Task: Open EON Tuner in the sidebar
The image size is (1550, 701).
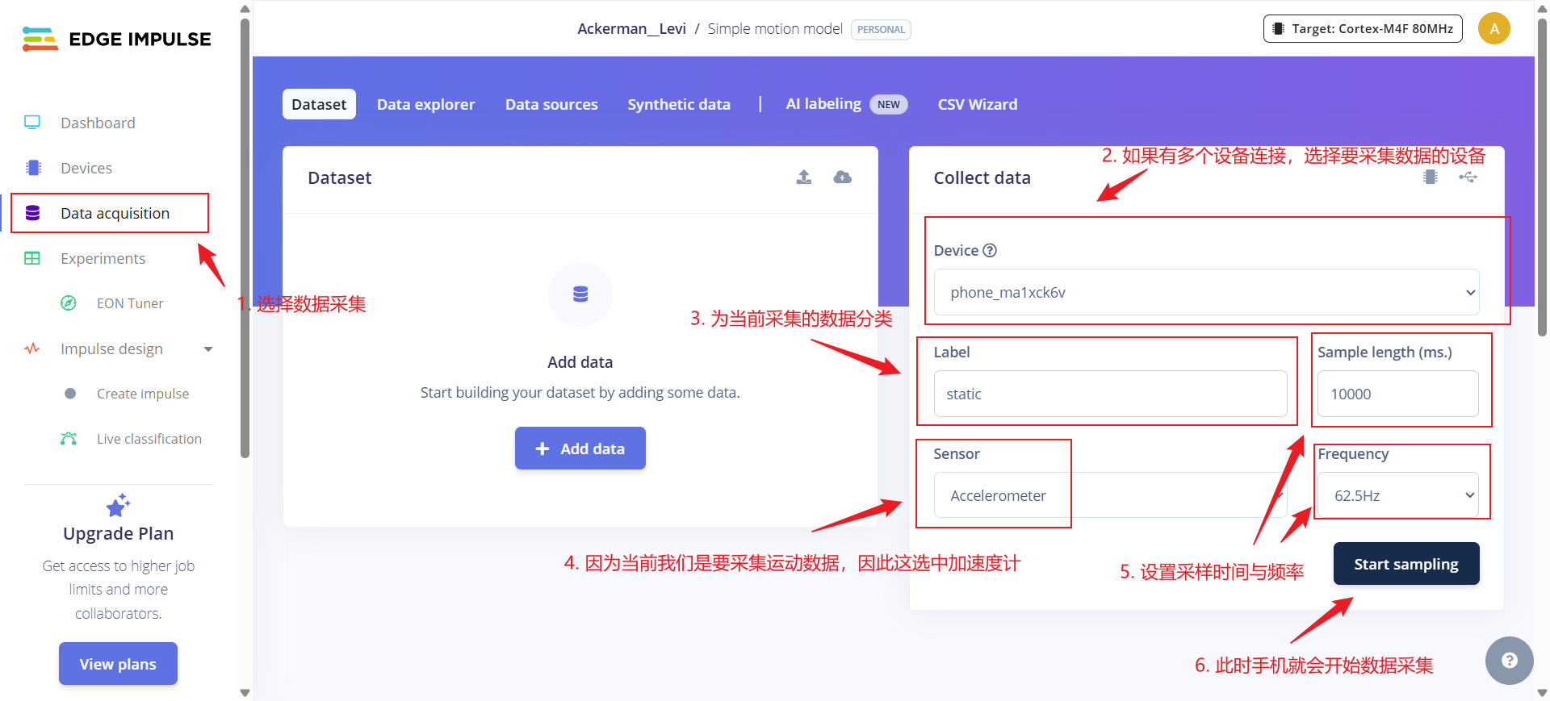Action: coord(130,303)
